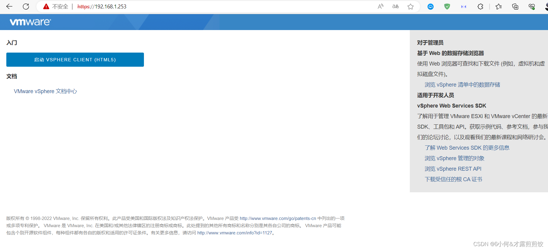
Task: Open 浏览 vSphere 管理的对象 link
Action: click(x=454, y=158)
